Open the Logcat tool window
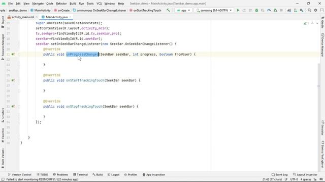Viewport: 325px width, 182px height. (x=113, y=174)
